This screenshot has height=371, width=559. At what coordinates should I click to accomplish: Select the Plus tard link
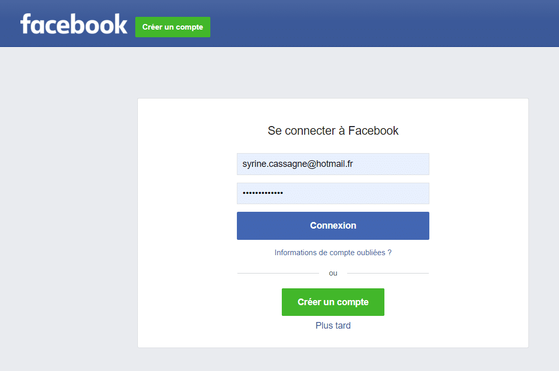click(333, 326)
